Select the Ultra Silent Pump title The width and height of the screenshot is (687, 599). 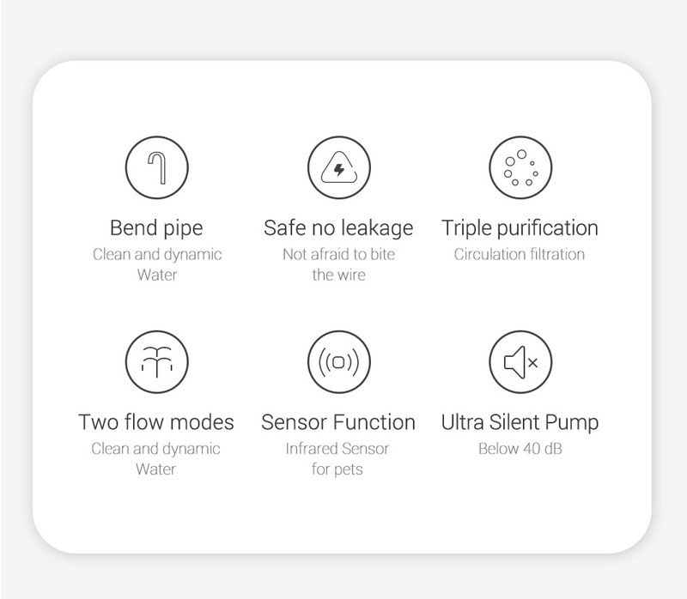[520, 422]
